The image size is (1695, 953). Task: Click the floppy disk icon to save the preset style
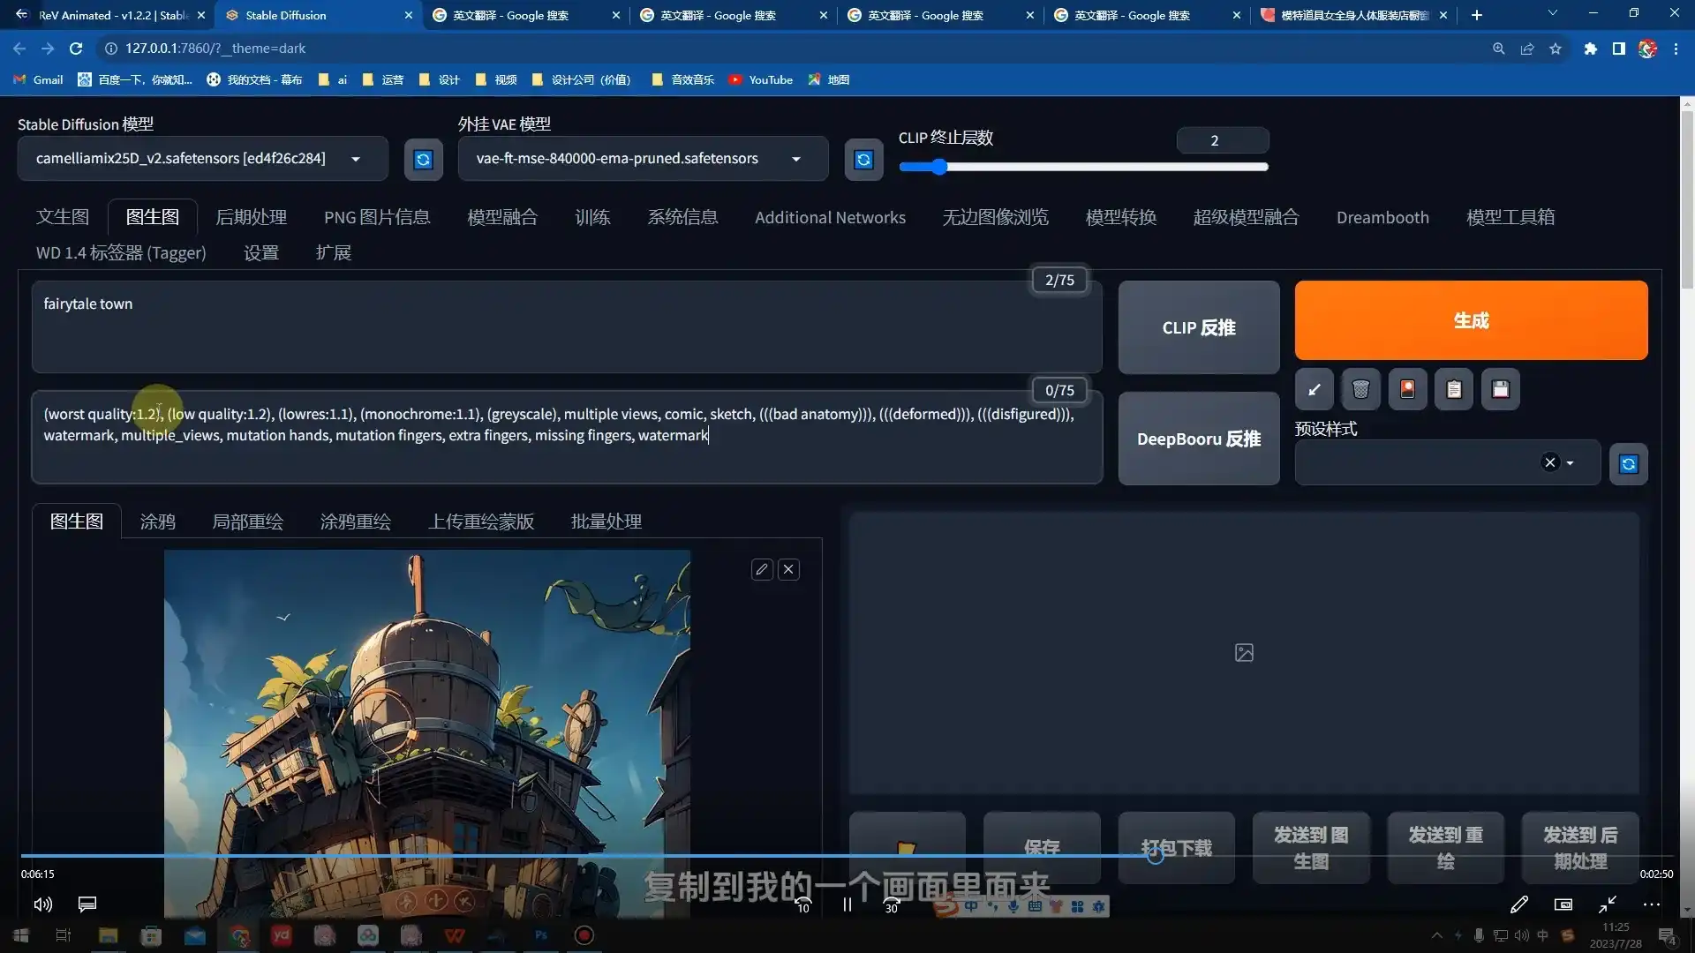click(x=1500, y=389)
